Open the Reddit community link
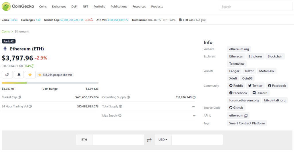The height and width of the screenshot is (152, 294). pos(236,86)
